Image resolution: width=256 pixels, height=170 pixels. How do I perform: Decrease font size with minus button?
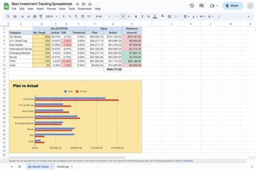click(x=116, y=16)
